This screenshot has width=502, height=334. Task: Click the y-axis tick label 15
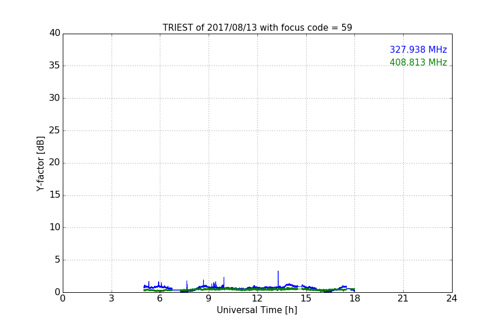point(55,195)
